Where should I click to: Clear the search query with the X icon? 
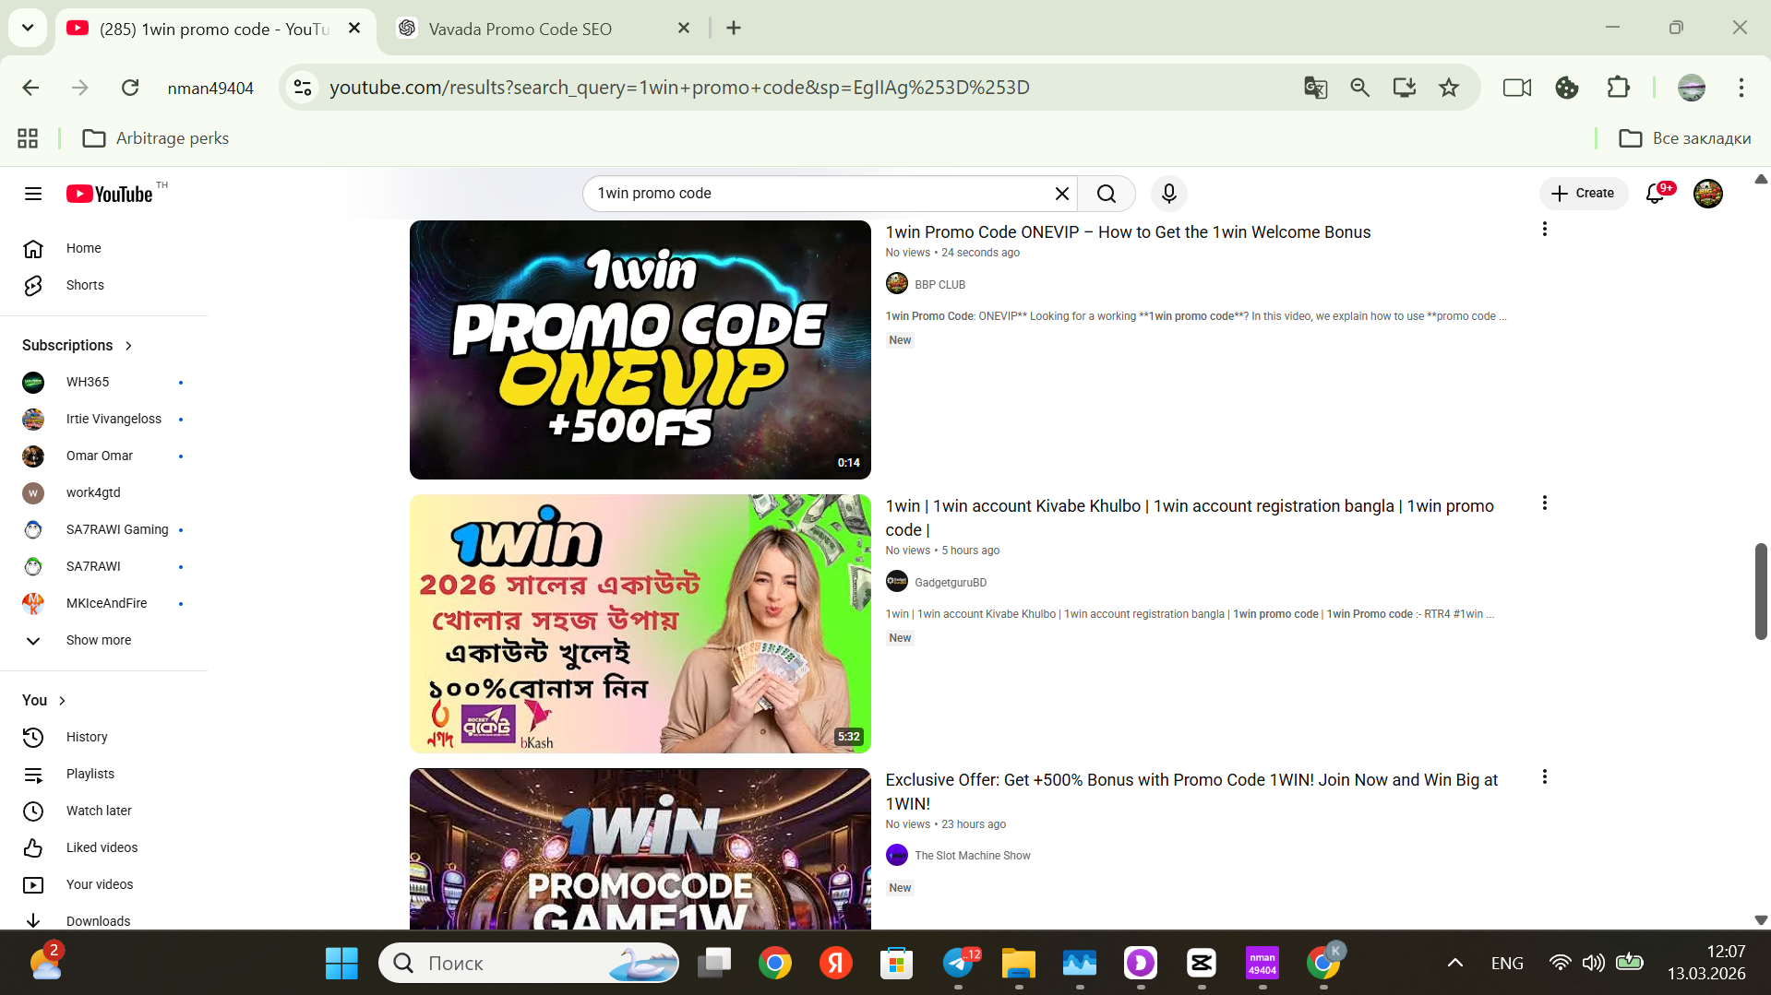tap(1062, 194)
